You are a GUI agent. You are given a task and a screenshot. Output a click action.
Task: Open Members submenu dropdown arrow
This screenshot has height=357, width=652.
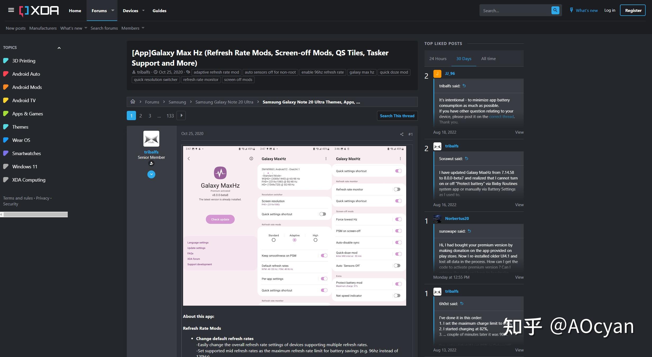(143, 28)
